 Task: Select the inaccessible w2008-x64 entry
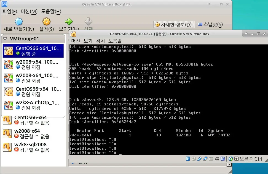click(33, 134)
